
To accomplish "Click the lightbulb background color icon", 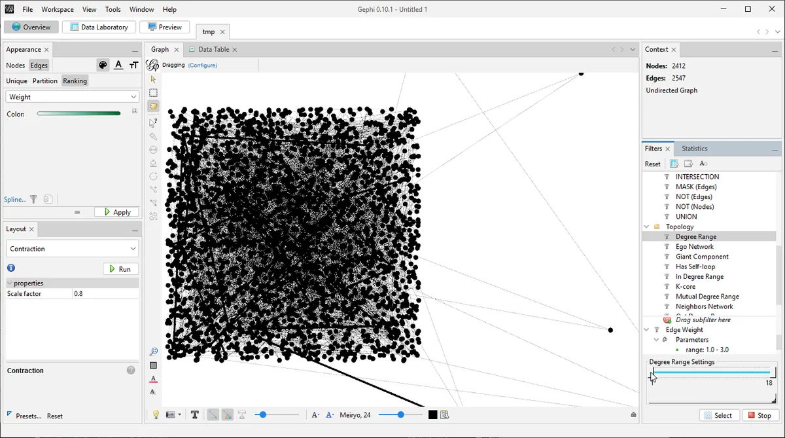I will tap(156, 414).
